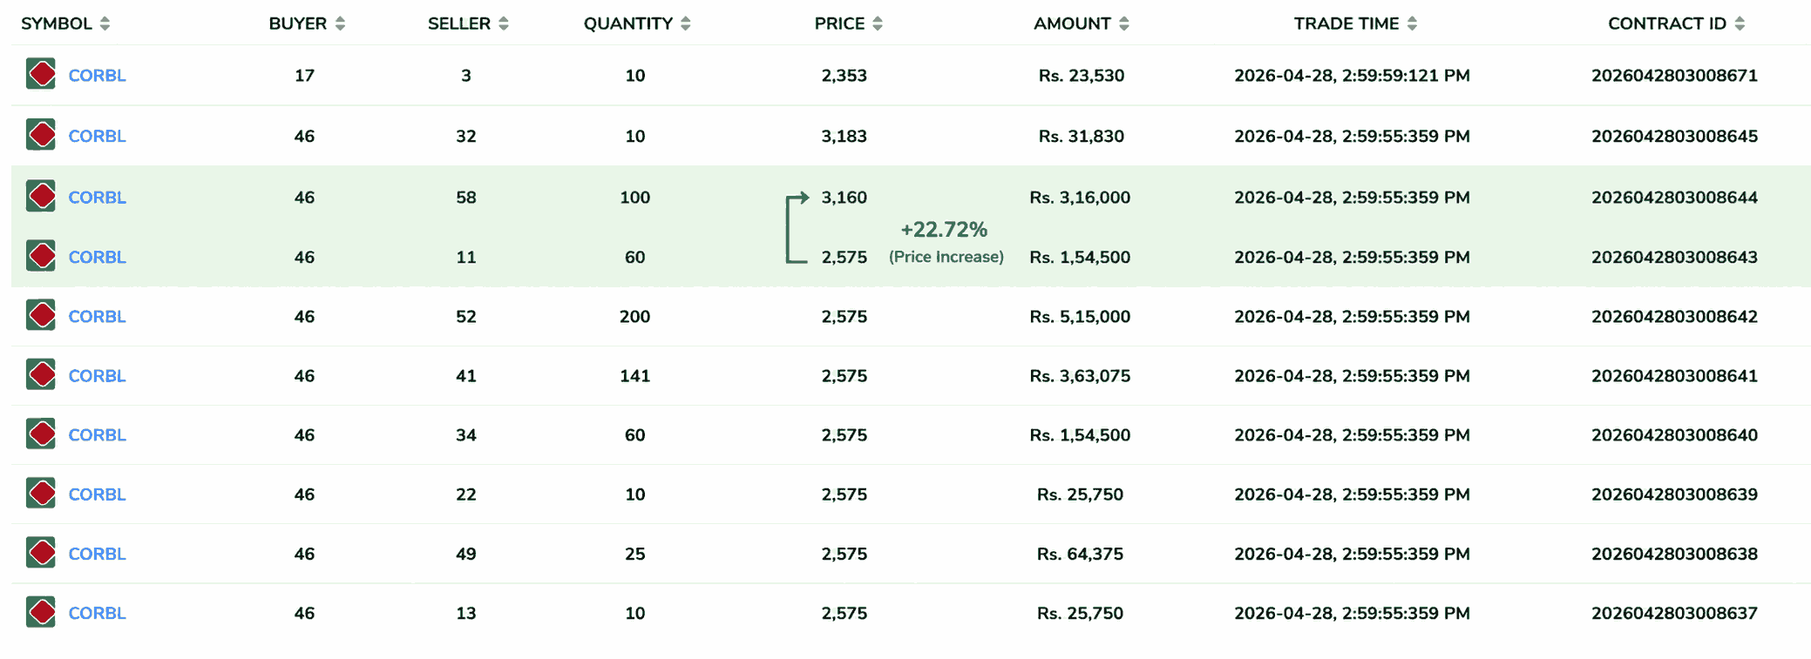Open the CORBL stock link in the top row
Viewport: 1811px width, 659px height.
(x=97, y=75)
